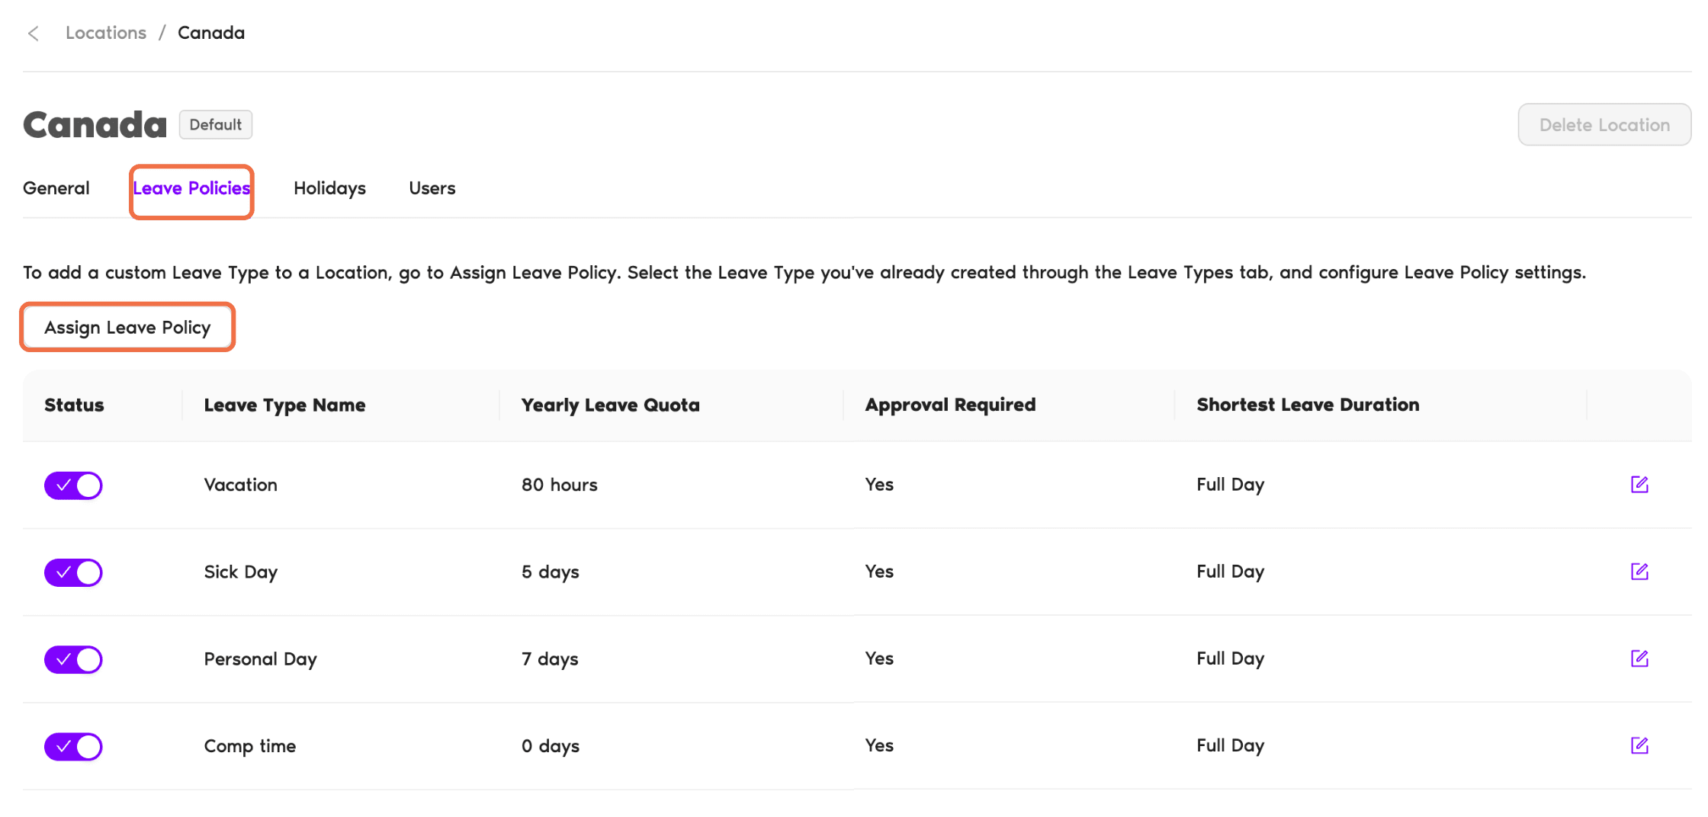
Task: Edit the Vacation leave policy
Action: coord(1639,485)
